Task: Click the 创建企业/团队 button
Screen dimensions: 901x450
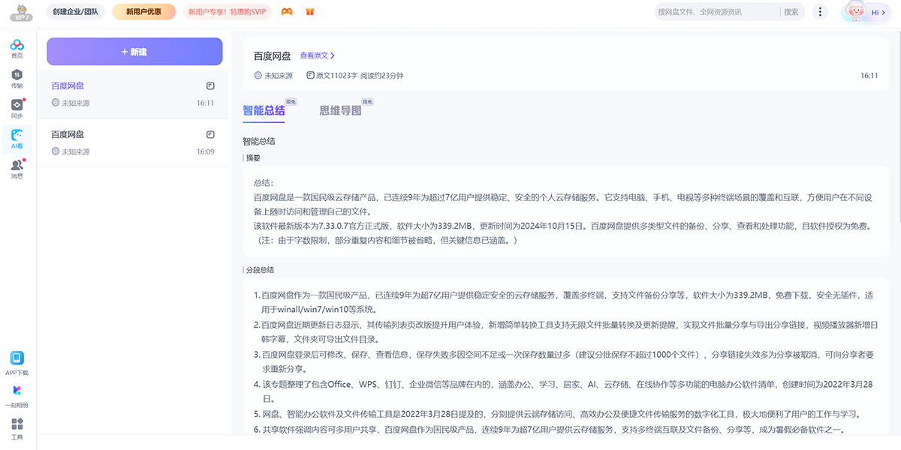Action: (76, 12)
